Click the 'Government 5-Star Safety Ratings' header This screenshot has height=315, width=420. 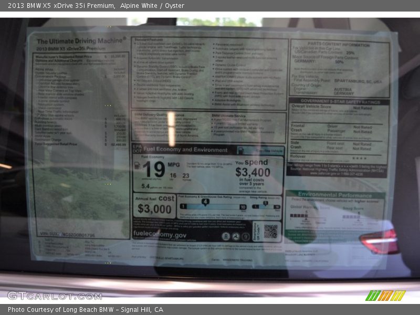[x=340, y=102]
